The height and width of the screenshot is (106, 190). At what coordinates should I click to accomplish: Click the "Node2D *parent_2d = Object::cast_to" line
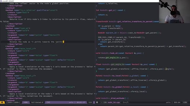click(x=129, y=33)
